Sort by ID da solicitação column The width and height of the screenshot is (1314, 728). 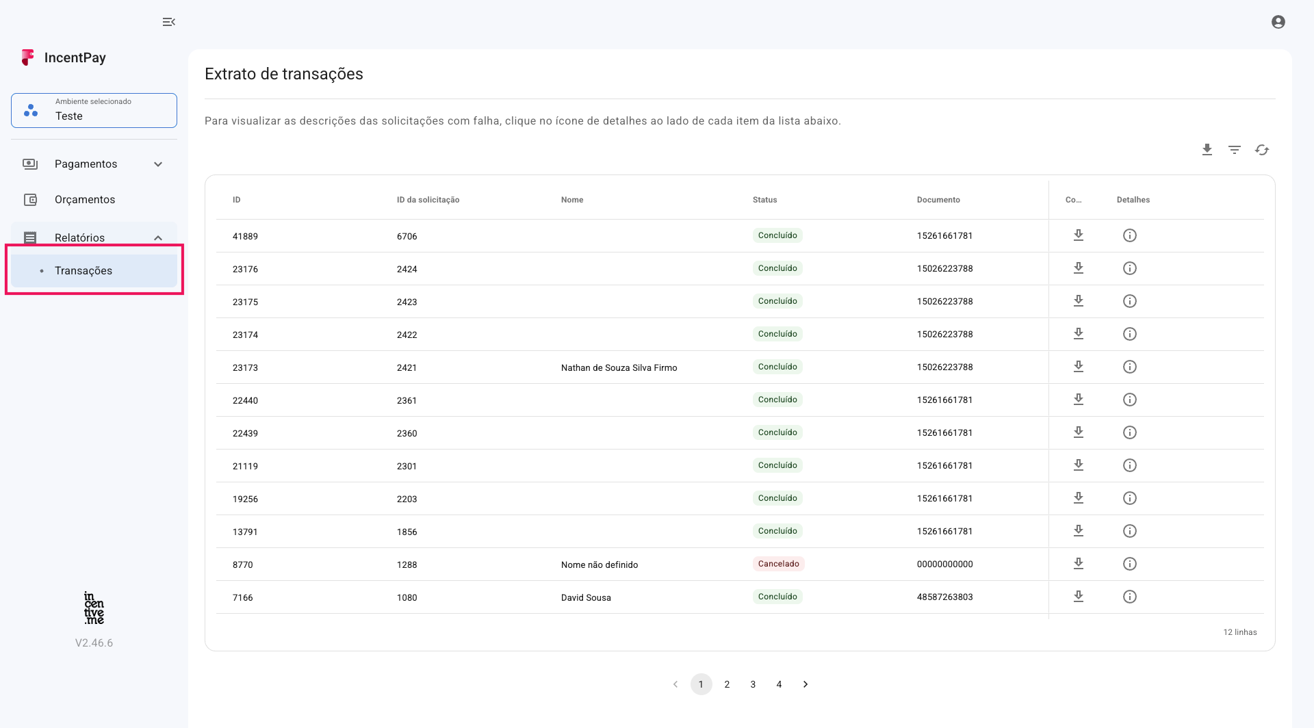click(x=428, y=200)
